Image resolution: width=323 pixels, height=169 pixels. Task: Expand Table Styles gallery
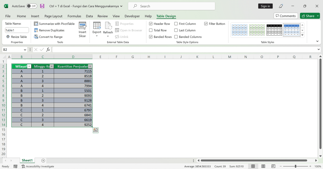[x=302, y=35]
